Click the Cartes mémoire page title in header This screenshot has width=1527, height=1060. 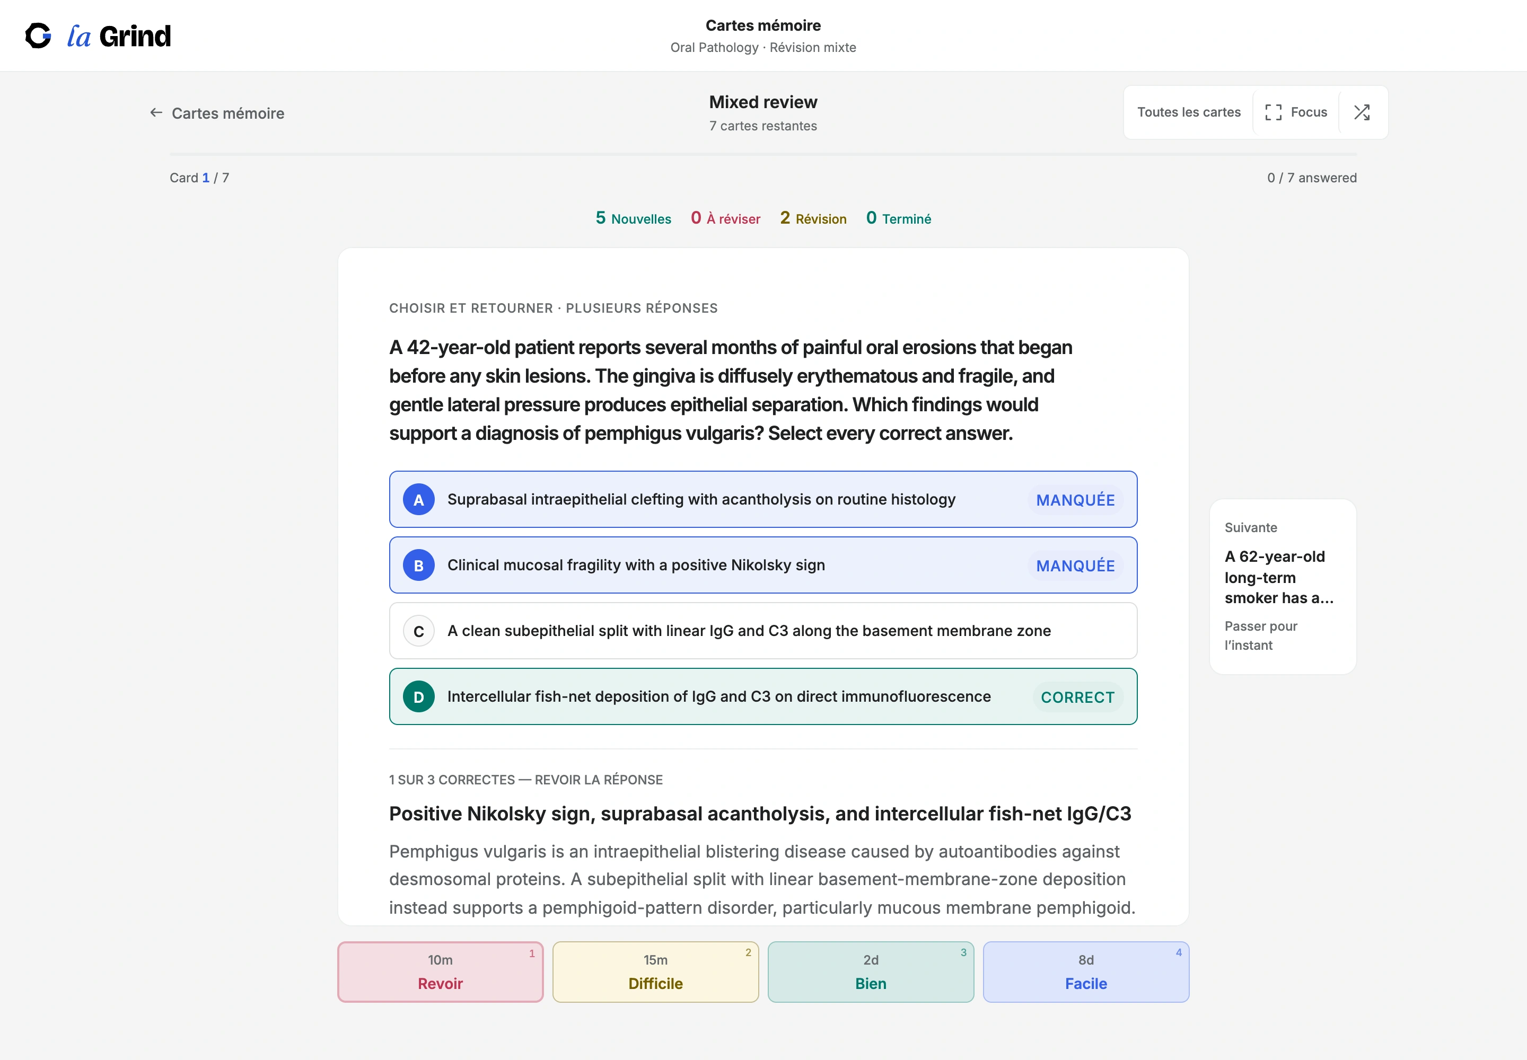(763, 25)
